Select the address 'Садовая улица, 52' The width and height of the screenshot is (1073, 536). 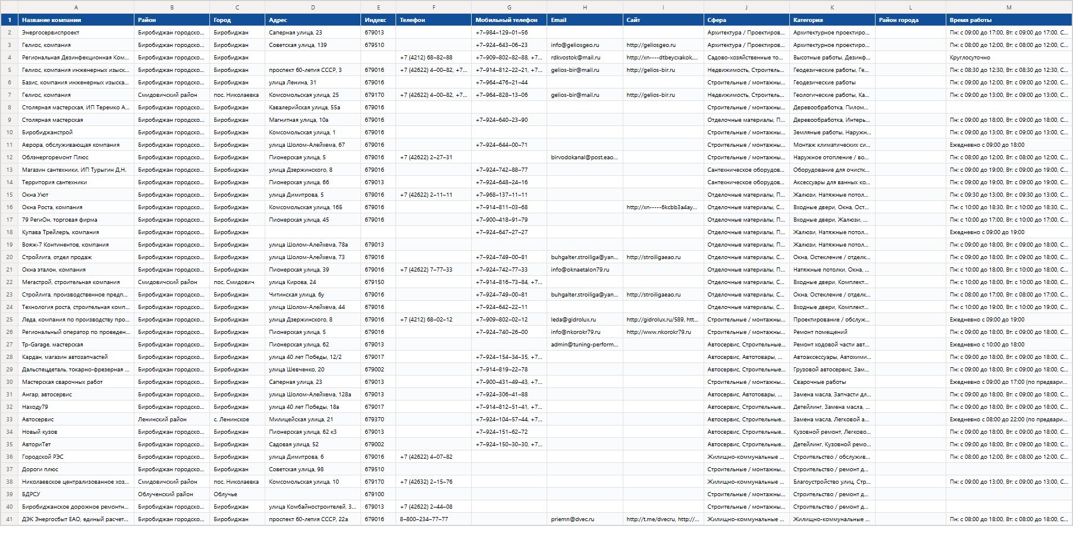pos(313,444)
